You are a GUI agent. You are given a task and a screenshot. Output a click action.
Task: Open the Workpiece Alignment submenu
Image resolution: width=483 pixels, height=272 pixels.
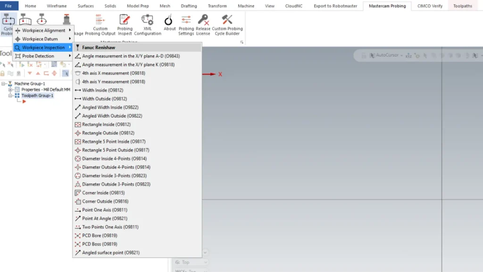click(x=43, y=31)
